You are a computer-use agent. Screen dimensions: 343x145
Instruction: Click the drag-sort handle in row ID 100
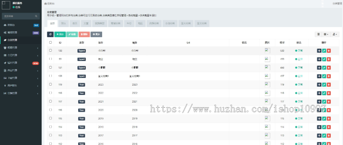pyautogui.click(x=319, y=50)
